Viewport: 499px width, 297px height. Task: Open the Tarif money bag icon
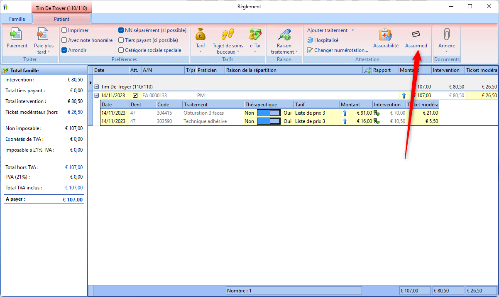click(201, 34)
